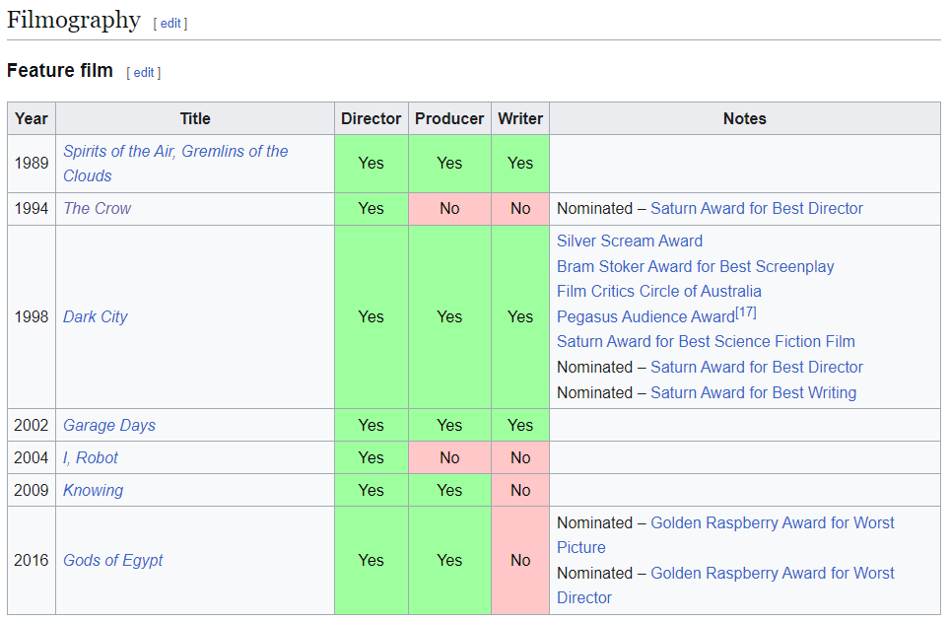The width and height of the screenshot is (951, 621).
Task: Visit Film Critics Circle of Australia link
Action: tap(658, 291)
